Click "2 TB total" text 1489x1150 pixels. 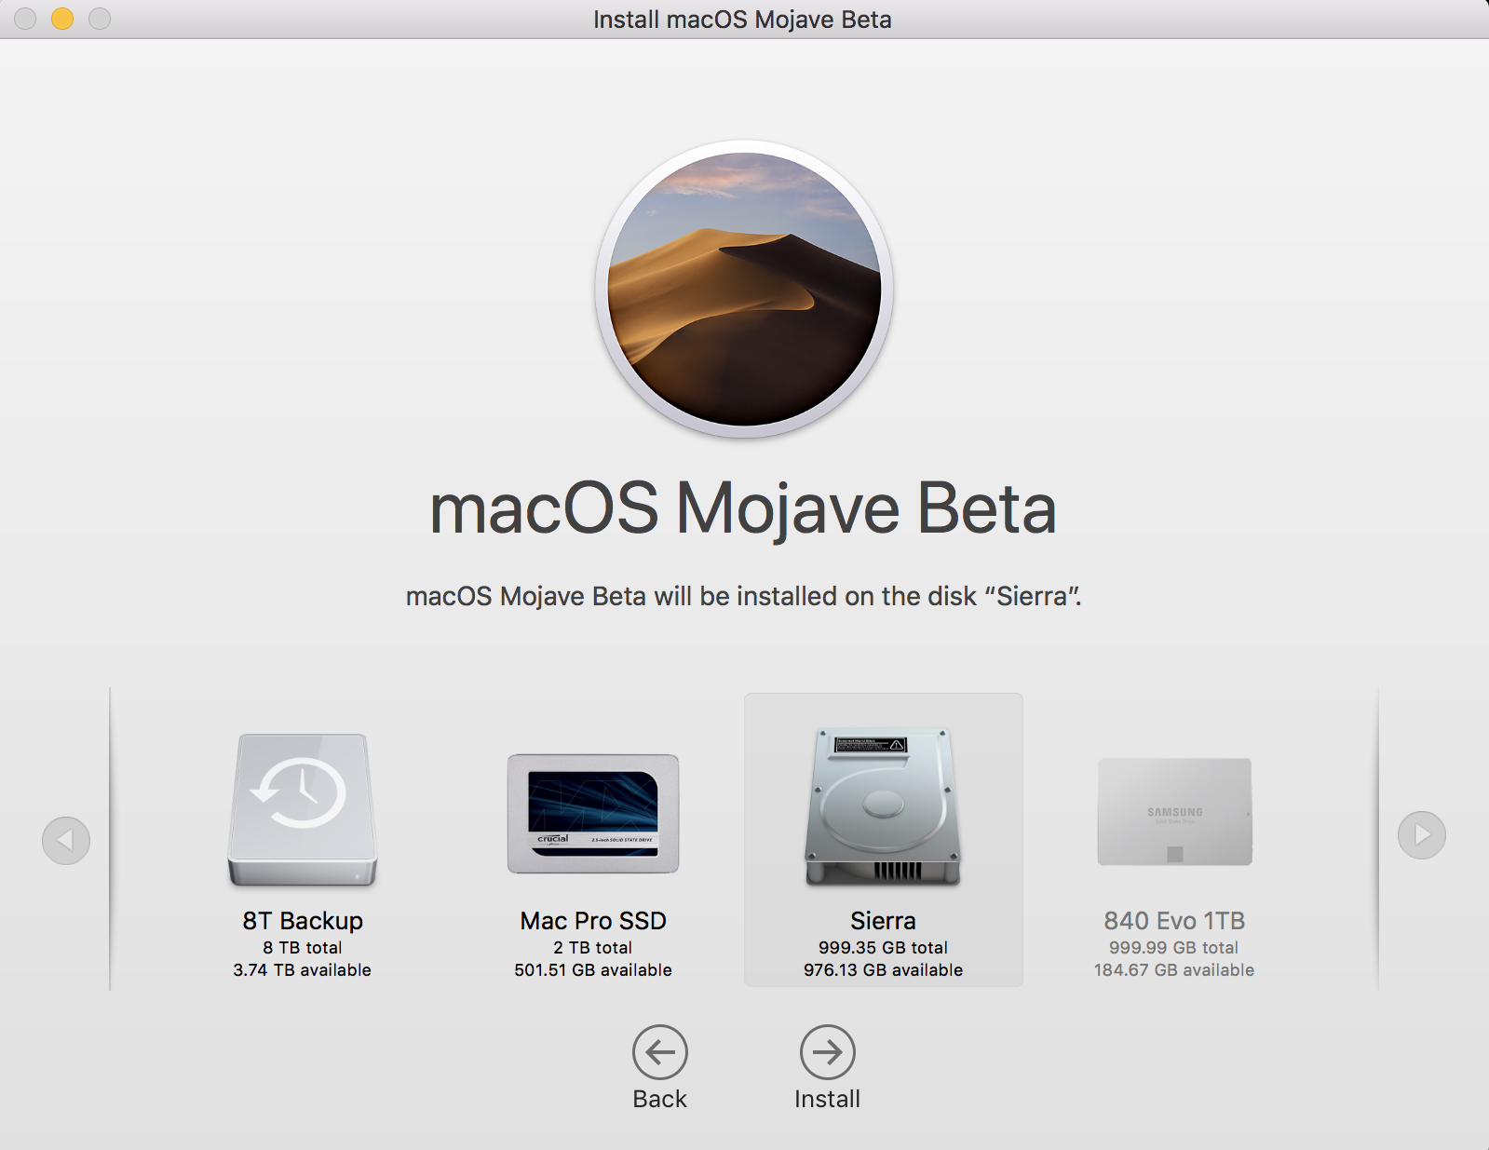[x=593, y=948]
